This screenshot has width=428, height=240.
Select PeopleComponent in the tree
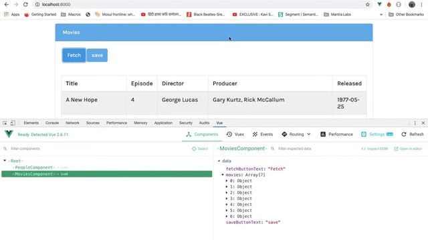pyautogui.click(x=34, y=167)
